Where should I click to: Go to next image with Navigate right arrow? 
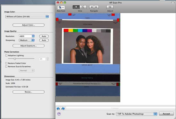pos(96,7)
